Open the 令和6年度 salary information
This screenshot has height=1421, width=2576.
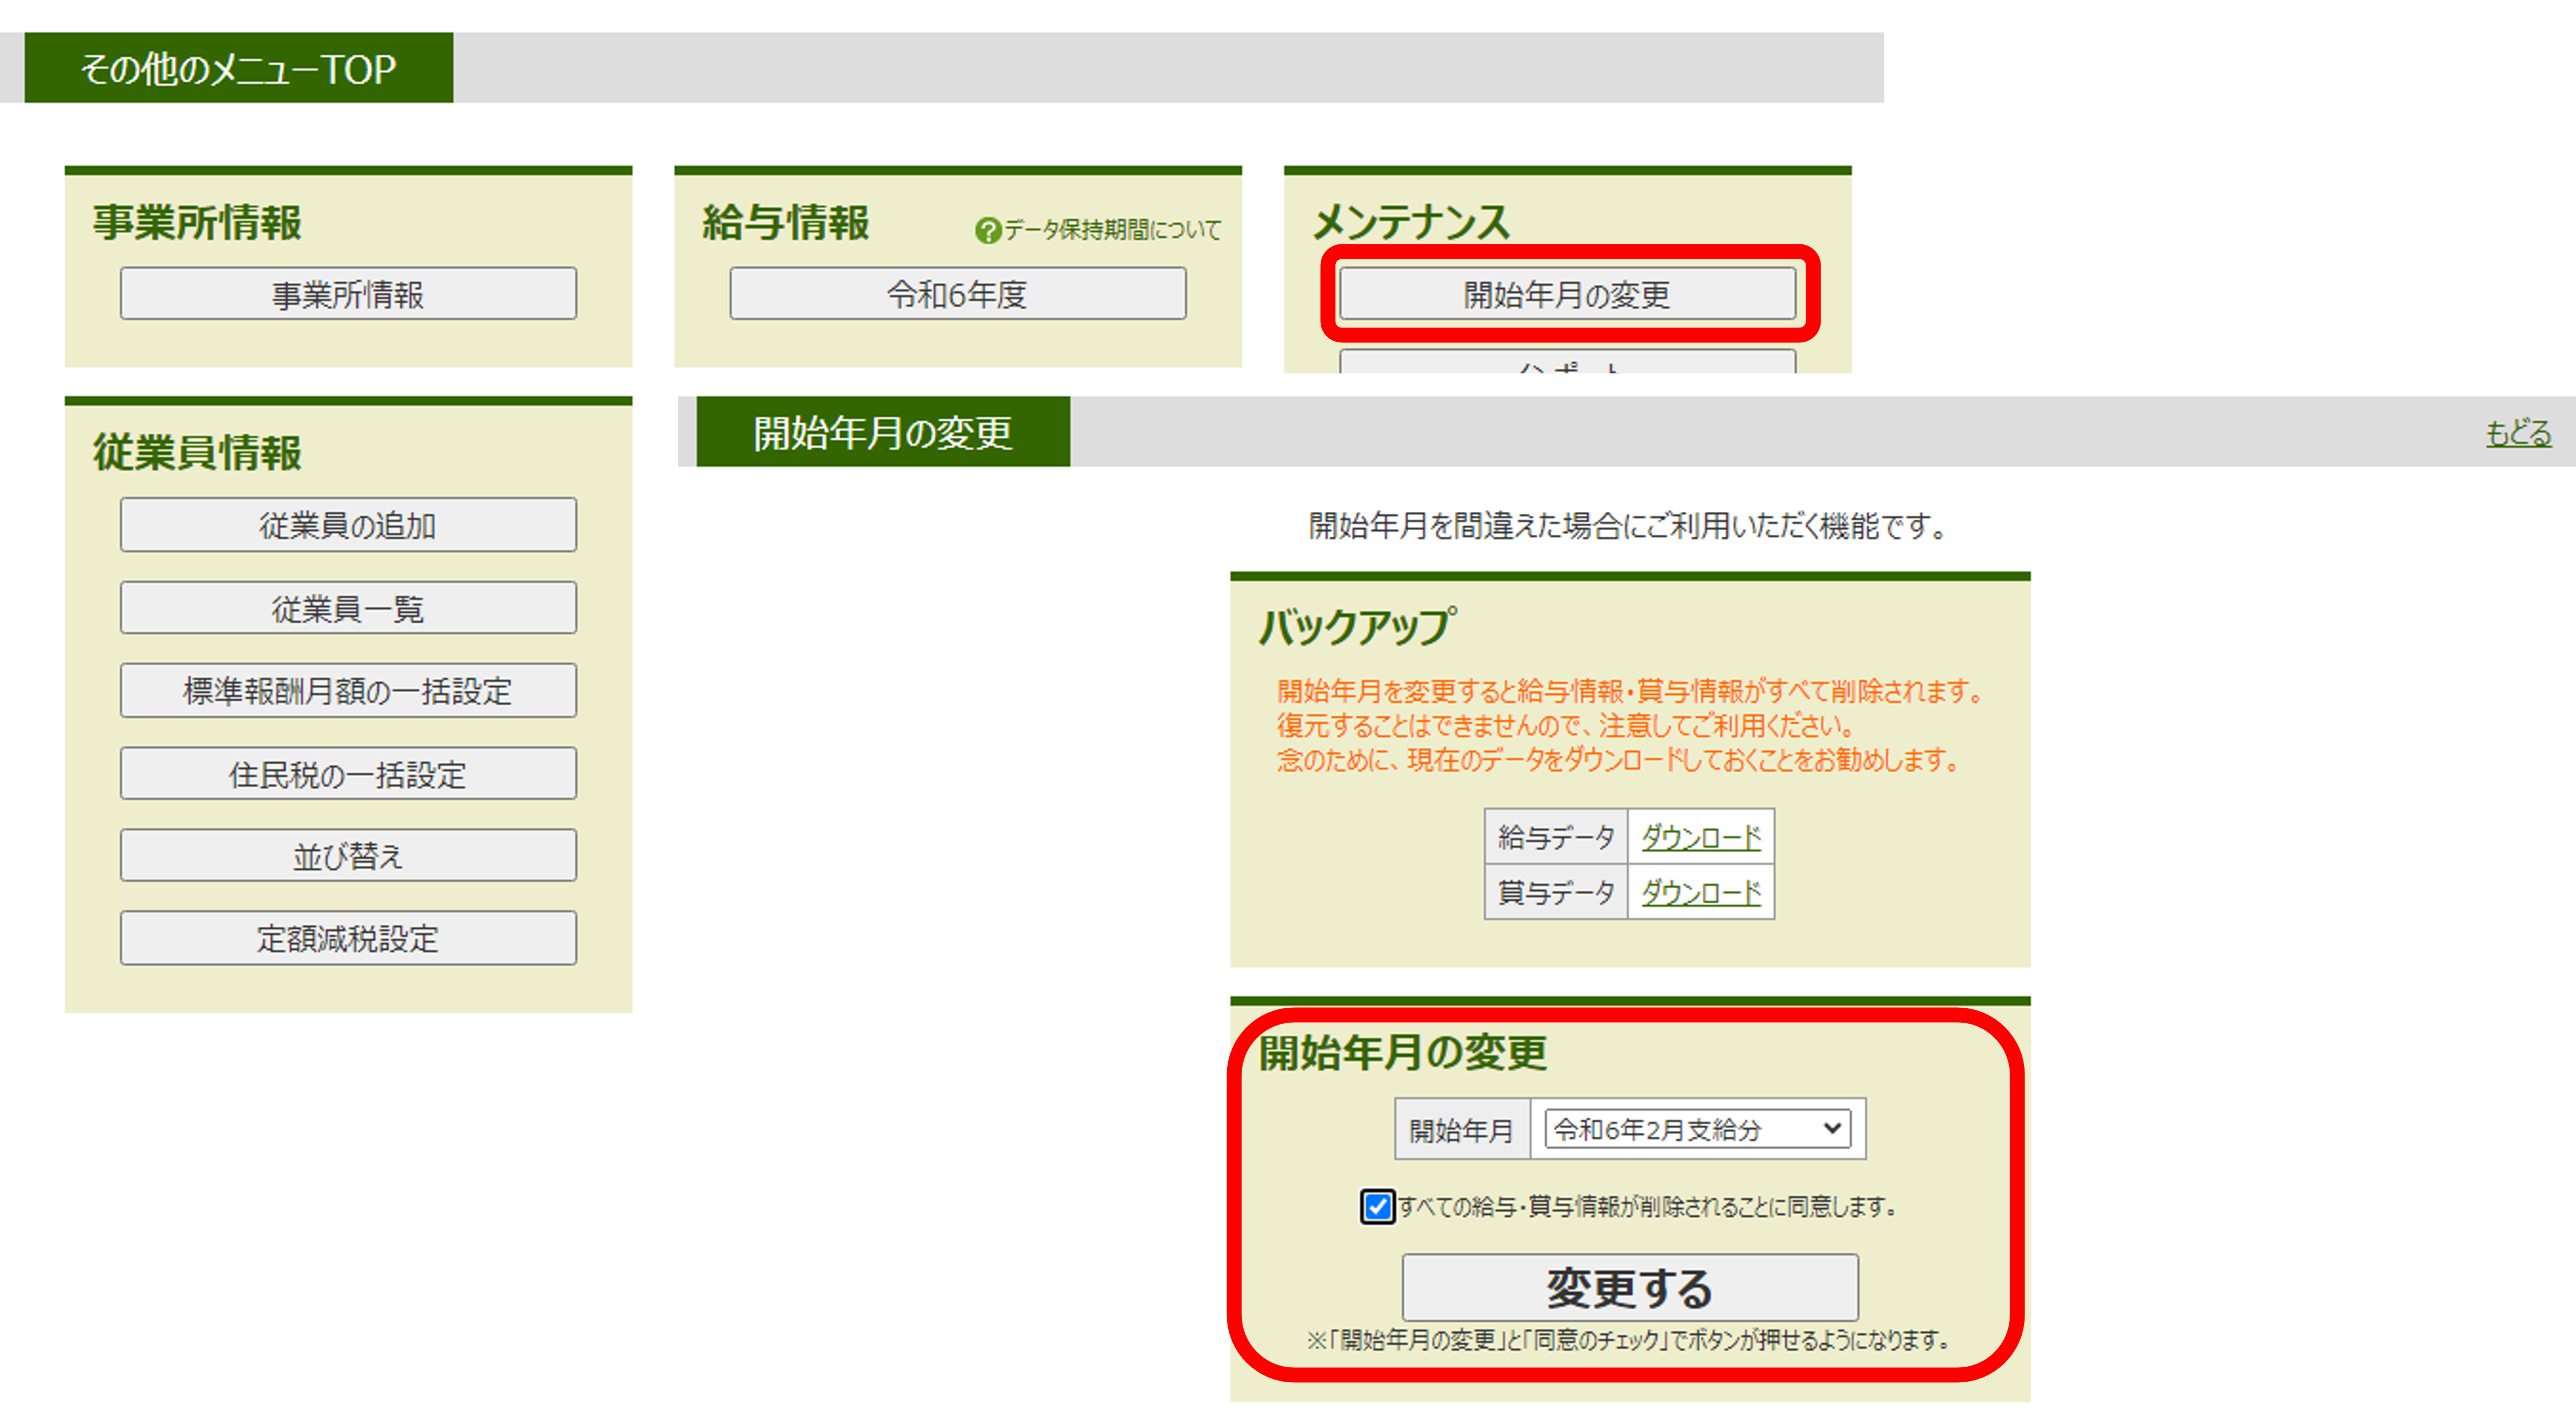[957, 294]
